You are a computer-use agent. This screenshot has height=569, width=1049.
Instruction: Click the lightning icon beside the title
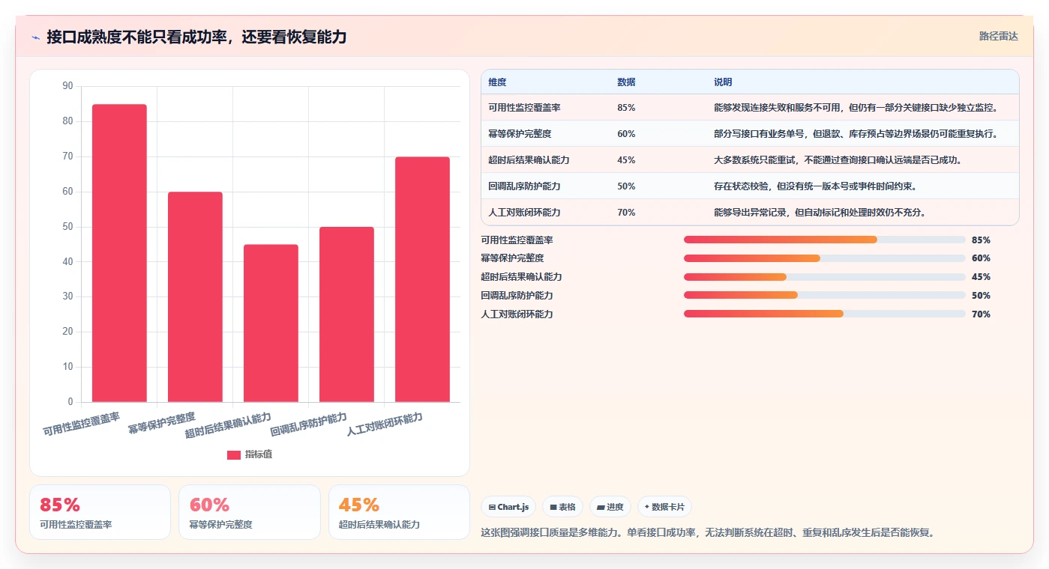[x=35, y=37]
